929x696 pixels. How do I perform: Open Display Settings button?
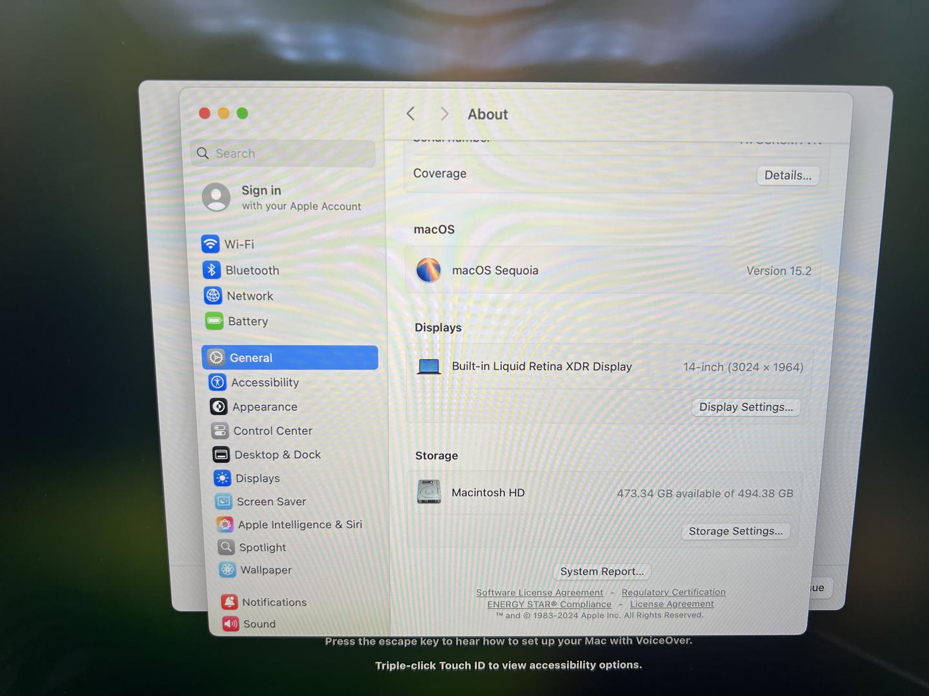(x=746, y=407)
